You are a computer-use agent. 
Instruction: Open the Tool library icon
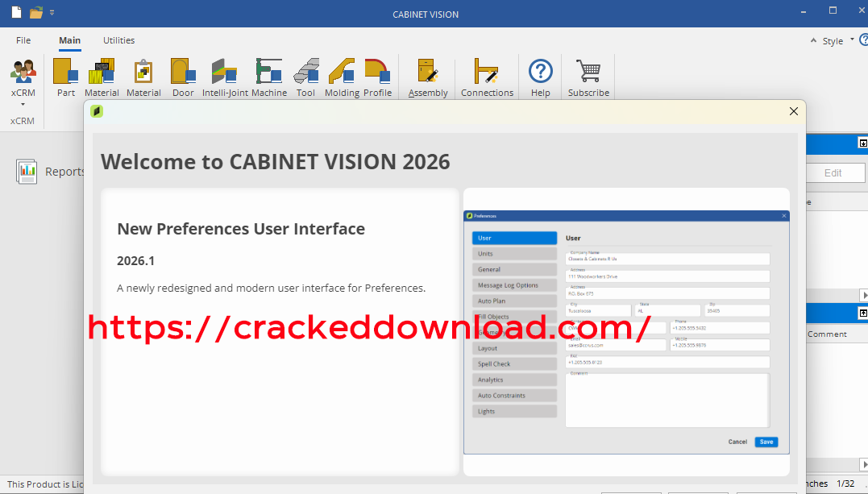(305, 71)
